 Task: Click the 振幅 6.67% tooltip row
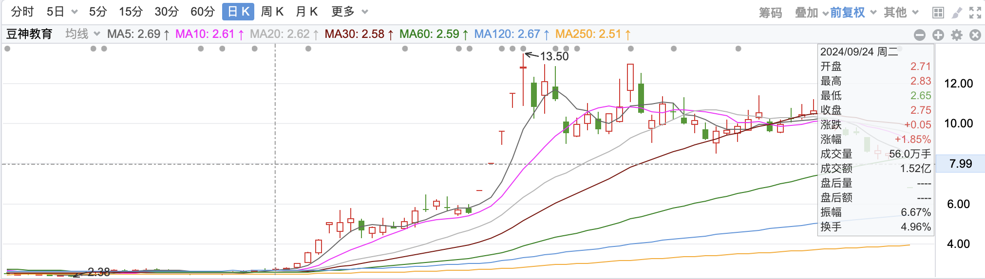876,212
